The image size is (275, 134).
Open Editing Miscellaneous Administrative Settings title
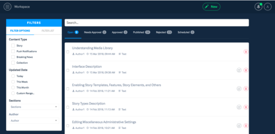[104, 122]
